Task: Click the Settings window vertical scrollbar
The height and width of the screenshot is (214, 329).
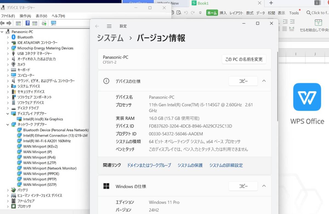Action: (278, 86)
